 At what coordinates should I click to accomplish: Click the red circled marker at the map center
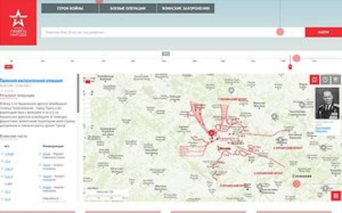tap(211, 132)
